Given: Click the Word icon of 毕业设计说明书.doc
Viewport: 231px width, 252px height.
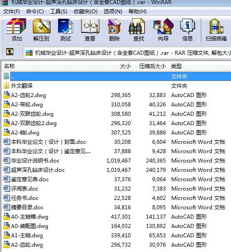Looking at the screenshot, I should (7, 160).
